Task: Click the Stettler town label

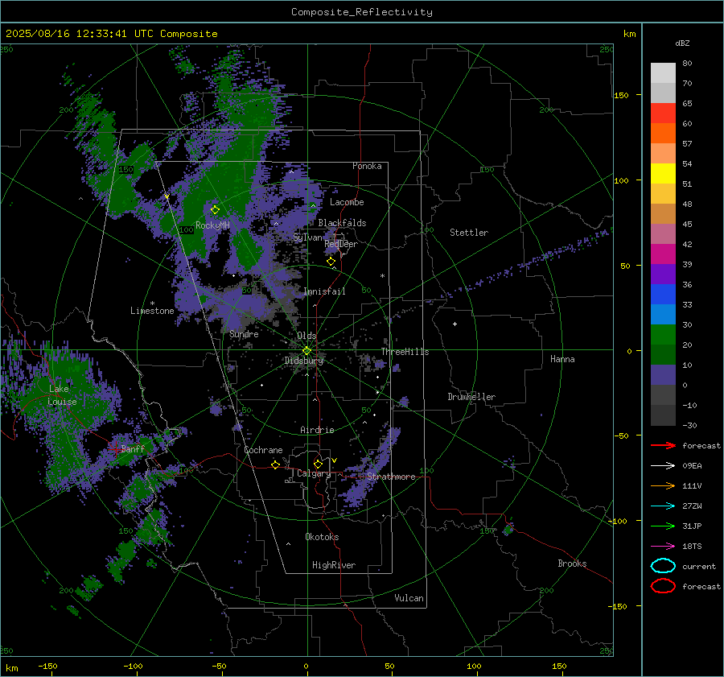Action: 469,233
